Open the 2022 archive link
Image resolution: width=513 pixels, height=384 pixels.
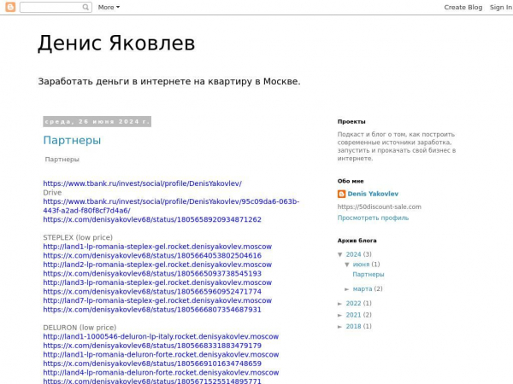[x=353, y=304]
